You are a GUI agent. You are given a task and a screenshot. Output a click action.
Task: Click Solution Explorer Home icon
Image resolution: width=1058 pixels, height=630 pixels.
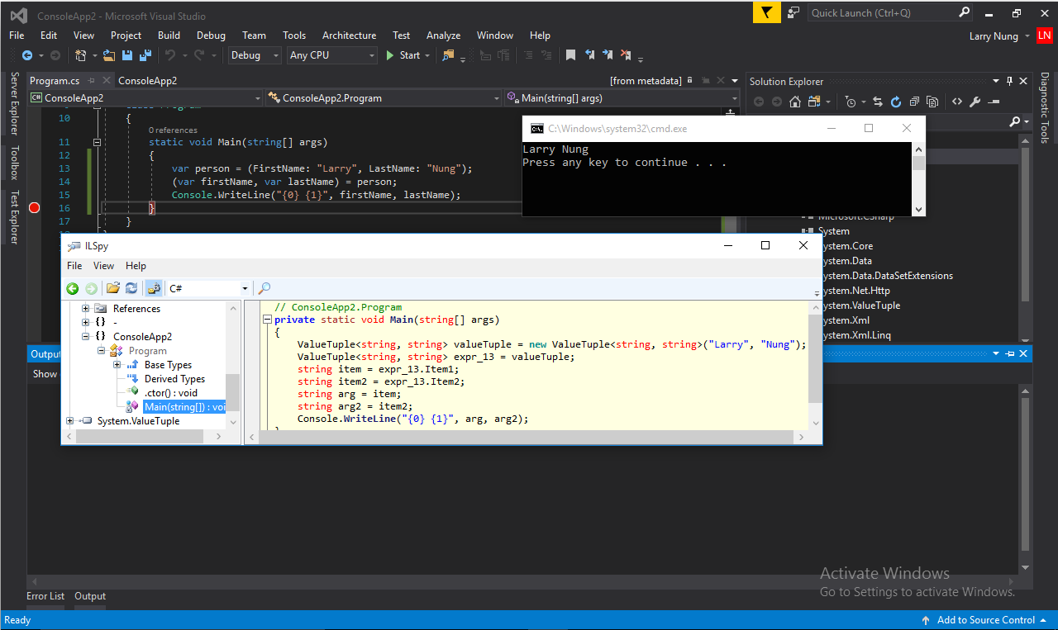[x=795, y=102]
